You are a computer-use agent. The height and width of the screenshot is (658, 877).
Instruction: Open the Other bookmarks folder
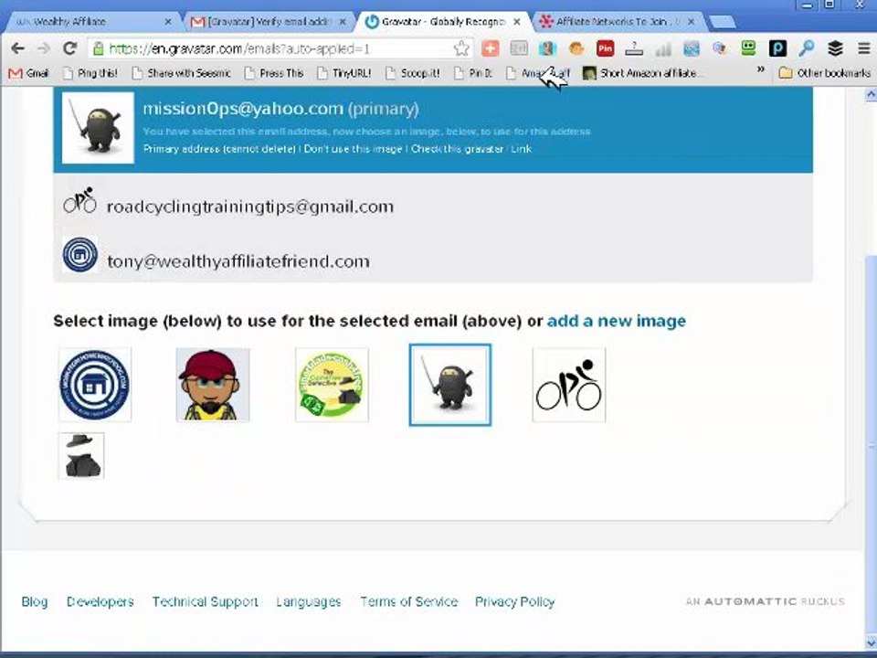tap(825, 73)
